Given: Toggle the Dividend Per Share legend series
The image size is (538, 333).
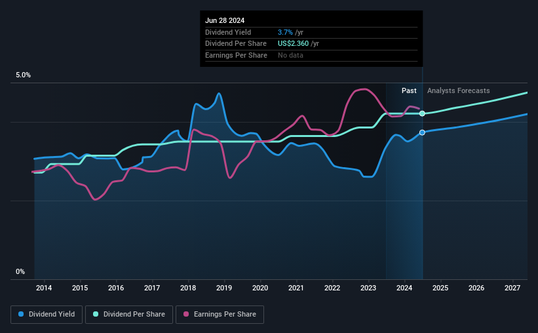Looking at the screenshot, I should (x=129, y=315).
